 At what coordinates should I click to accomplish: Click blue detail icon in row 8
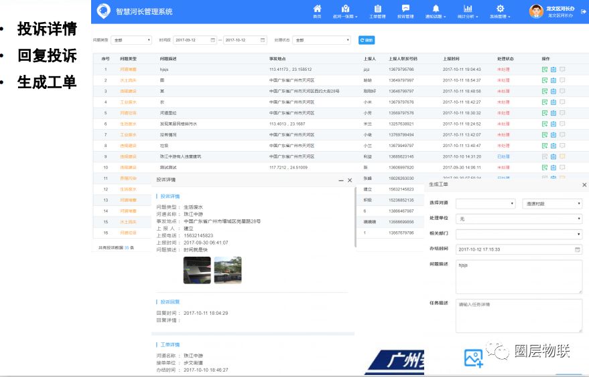coord(553,146)
